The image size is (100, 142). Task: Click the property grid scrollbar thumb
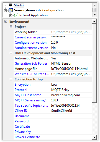click(x=94, y=63)
